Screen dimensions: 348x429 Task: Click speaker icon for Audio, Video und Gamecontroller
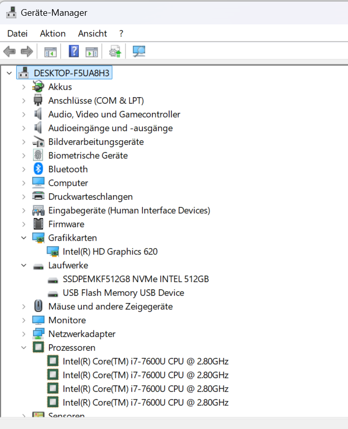coord(38,114)
